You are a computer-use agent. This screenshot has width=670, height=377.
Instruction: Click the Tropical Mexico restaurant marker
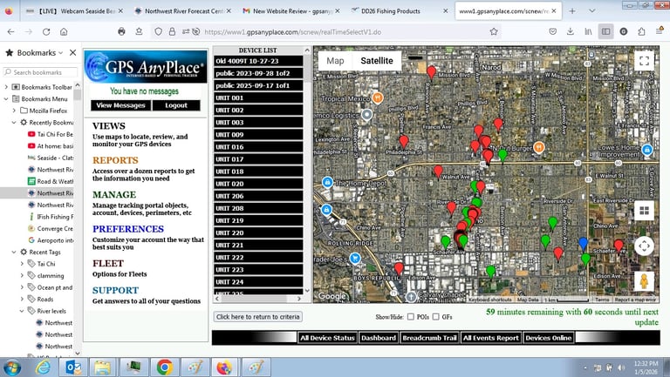tap(377, 98)
